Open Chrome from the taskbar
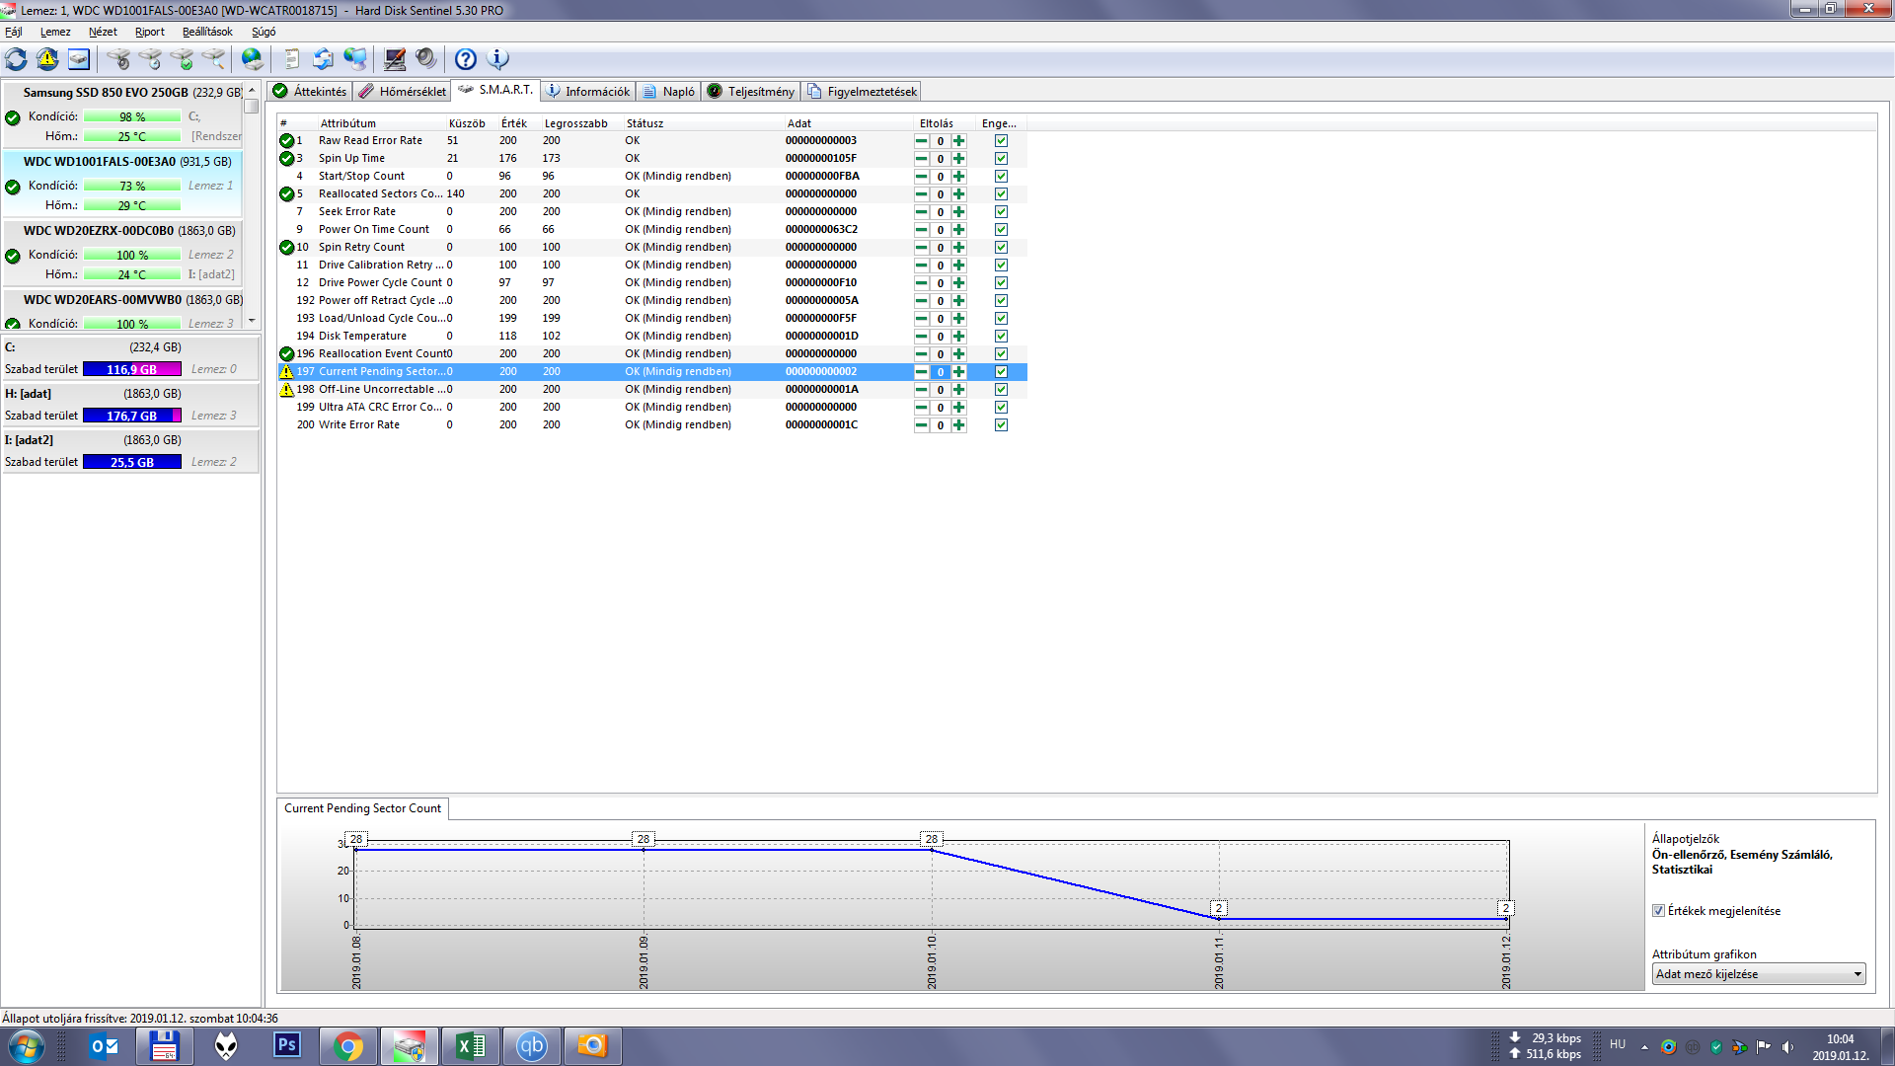The width and height of the screenshot is (1895, 1066). pyautogui.click(x=348, y=1046)
